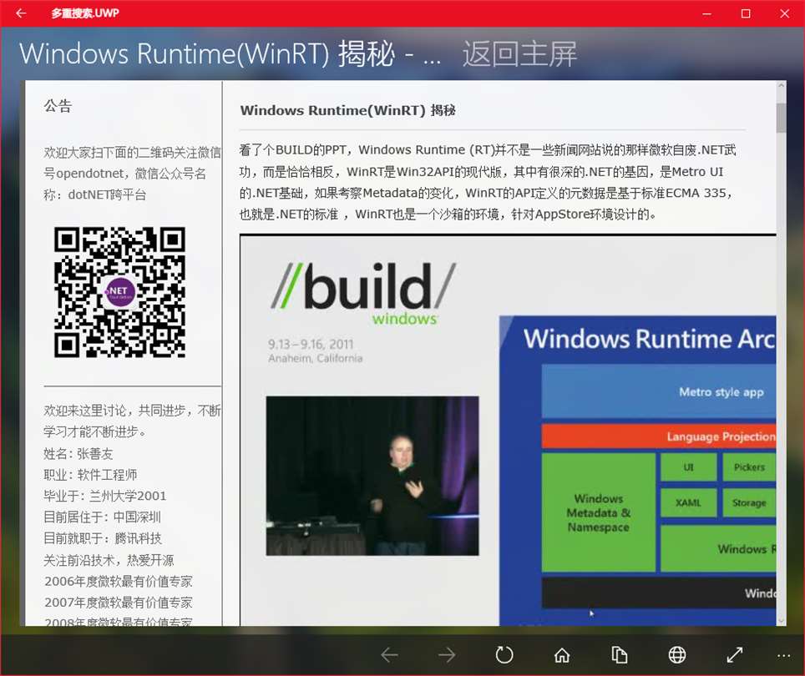Go to home via the house icon
805x676 pixels.
click(562, 654)
